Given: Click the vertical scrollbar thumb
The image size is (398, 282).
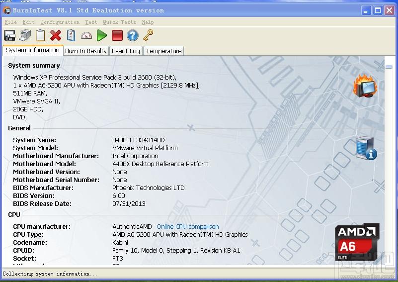Looking at the screenshot, I should click(x=389, y=67).
